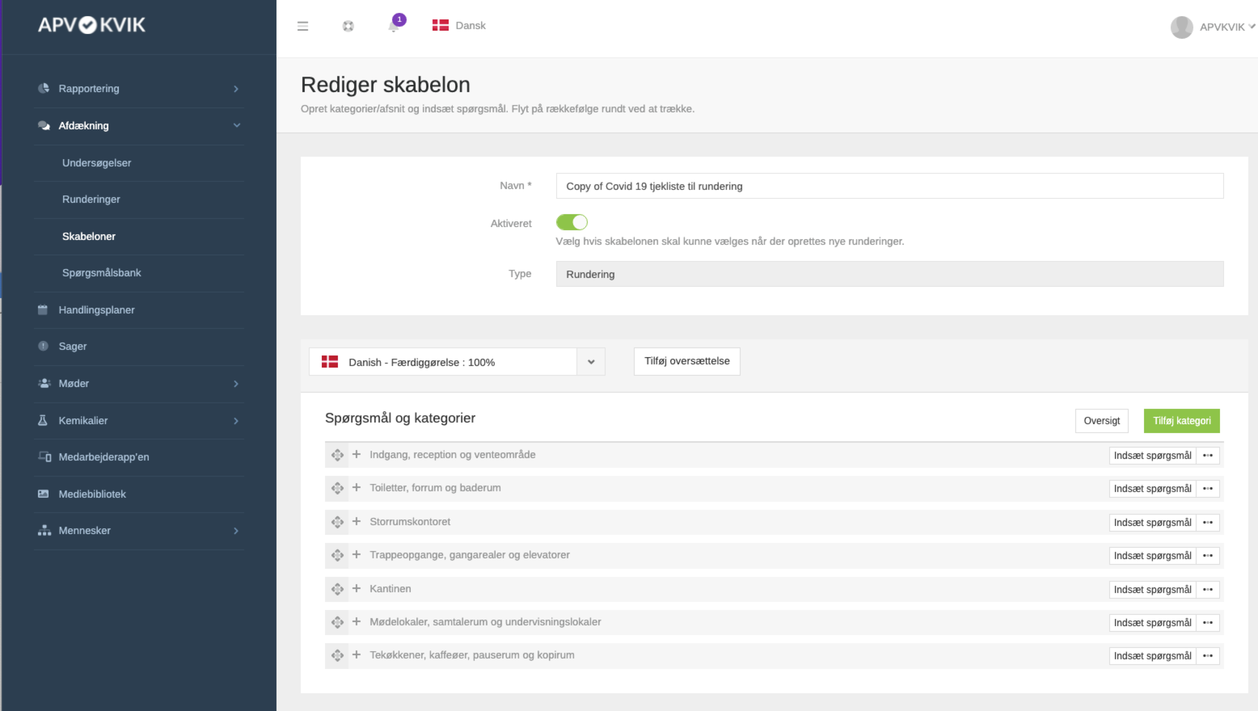Click the hamburger menu icon
1258x711 pixels.
coord(302,26)
